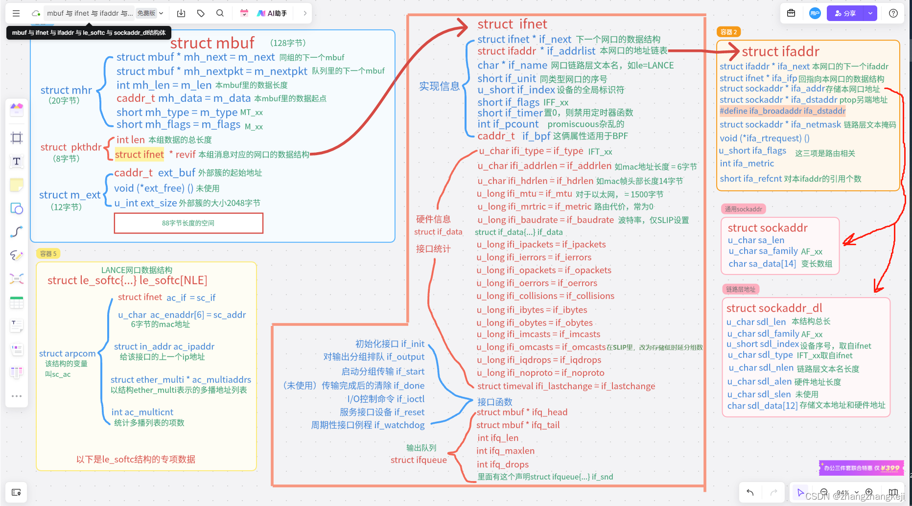
Task: Select the yellow sticky note tool
Action: tap(17, 185)
